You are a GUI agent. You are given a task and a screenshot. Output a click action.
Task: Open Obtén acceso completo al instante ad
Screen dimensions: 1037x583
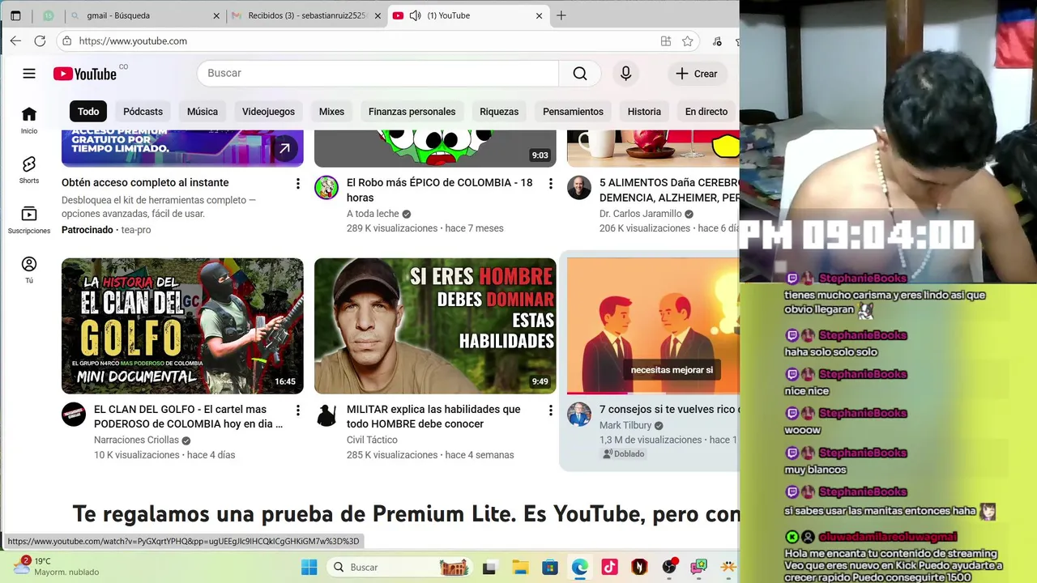pos(145,183)
